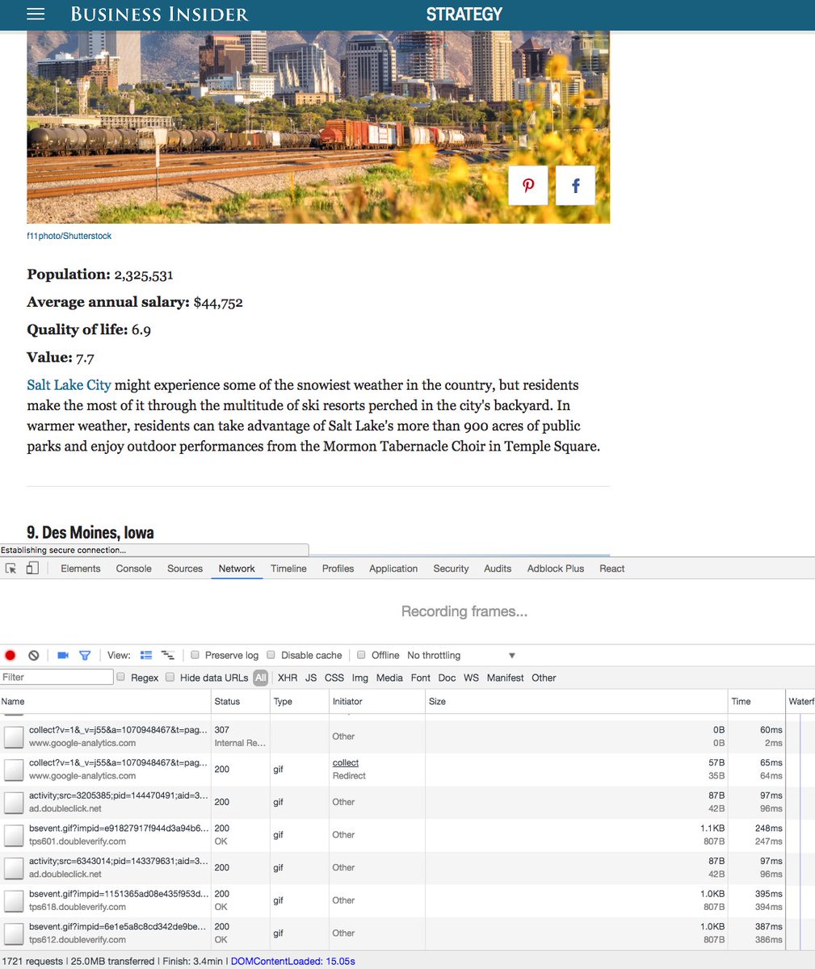Filter requests by Media
Viewport: 815px width, 969px height.
389,678
